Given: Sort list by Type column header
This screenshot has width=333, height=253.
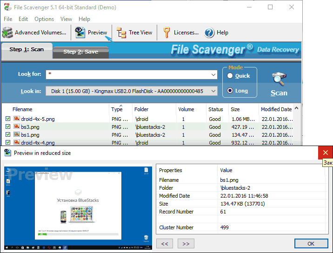Looking at the screenshot, I should [x=117, y=109].
